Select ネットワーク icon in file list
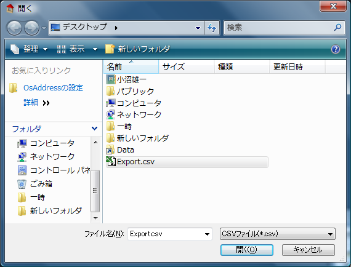 (x=111, y=114)
